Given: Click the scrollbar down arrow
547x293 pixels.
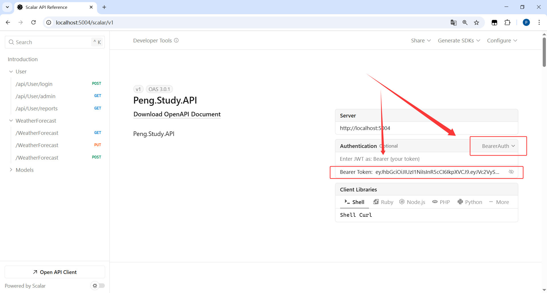Looking at the screenshot, I should (x=544, y=290).
